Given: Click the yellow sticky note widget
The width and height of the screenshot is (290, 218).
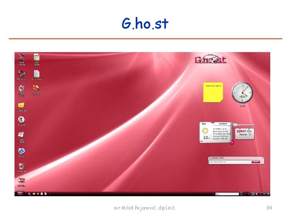Looking at the screenshot, I should pyautogui.click(x=213, y=92).
